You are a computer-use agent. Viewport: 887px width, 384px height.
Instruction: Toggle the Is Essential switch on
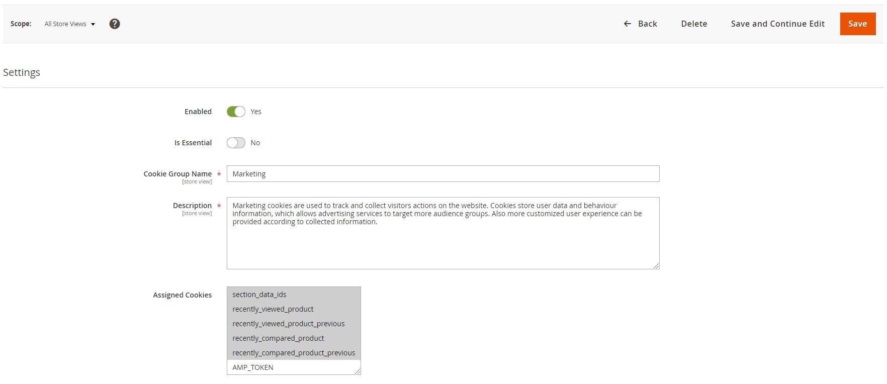[x=236, y=143]
